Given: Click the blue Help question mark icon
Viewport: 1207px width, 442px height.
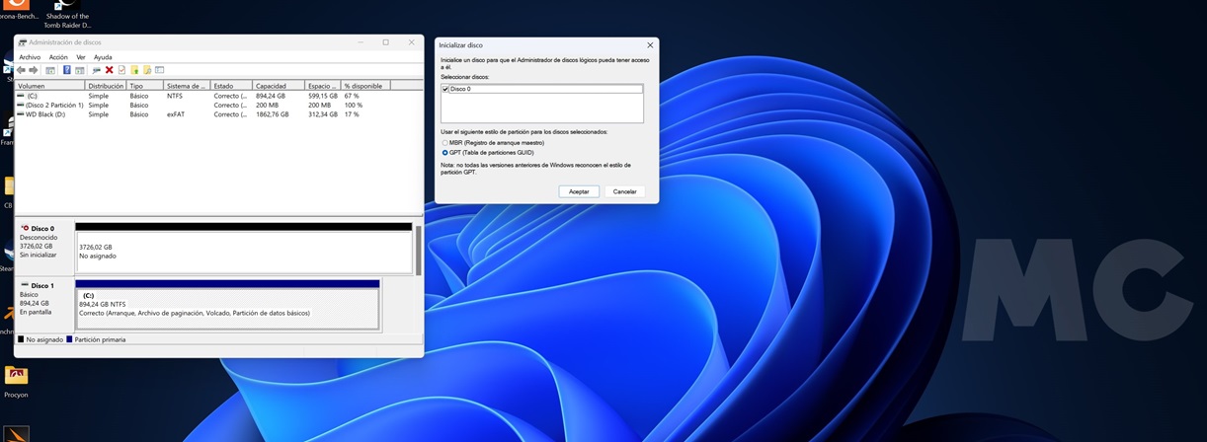Looking at the screenshot, I should (67, 70).
